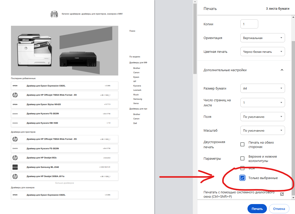Click the Копии number input field
295x214 pixels.
pyautogui.click(x=249, y=24)
